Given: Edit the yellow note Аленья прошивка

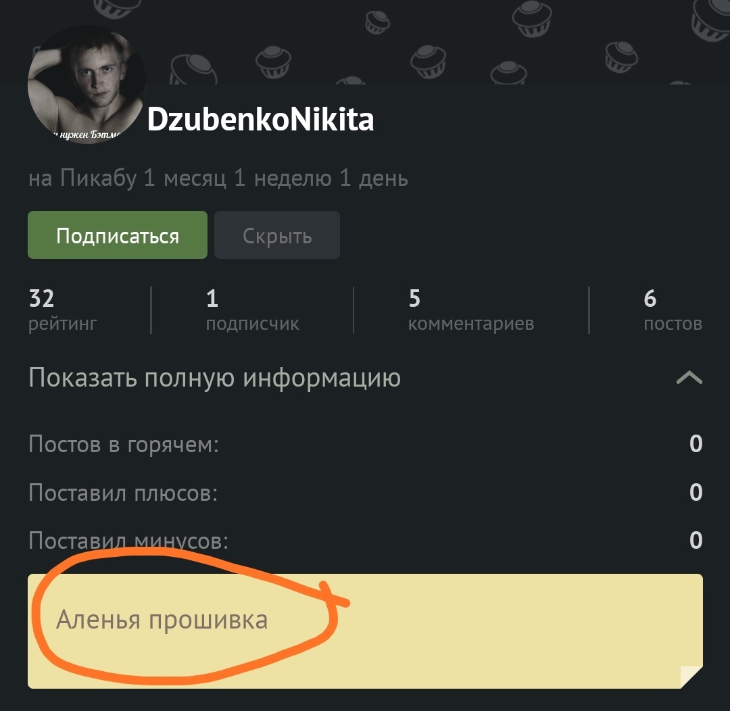Looking at the screenshot, I should click(x=162, y=620).
